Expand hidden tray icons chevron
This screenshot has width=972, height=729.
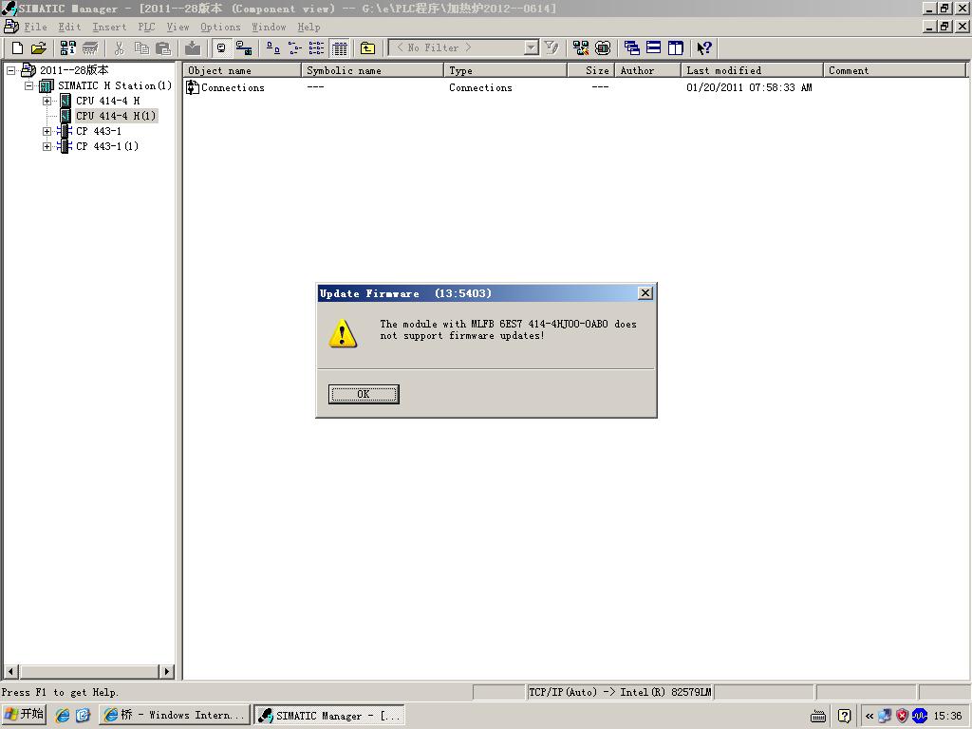point(869,717)
